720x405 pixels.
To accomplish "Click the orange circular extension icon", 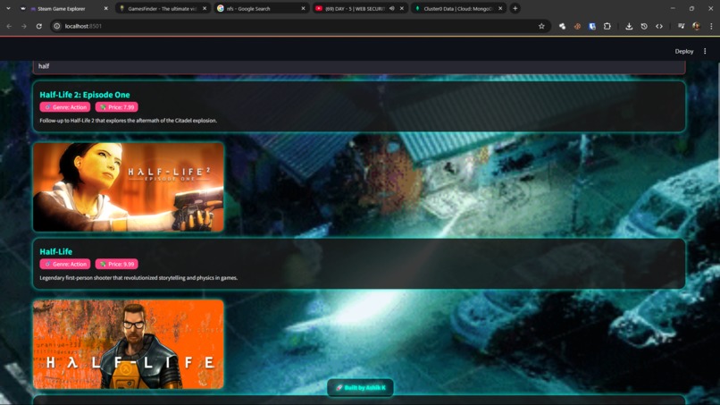I will 577,26.
